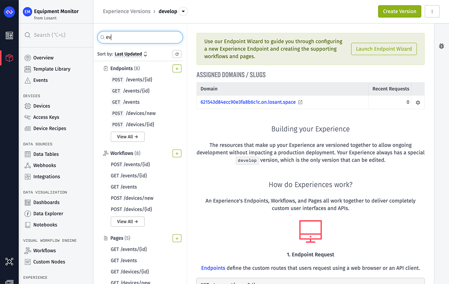
Task: Click the Losant logo in the left rail
Action: click(x=9, y=12)
